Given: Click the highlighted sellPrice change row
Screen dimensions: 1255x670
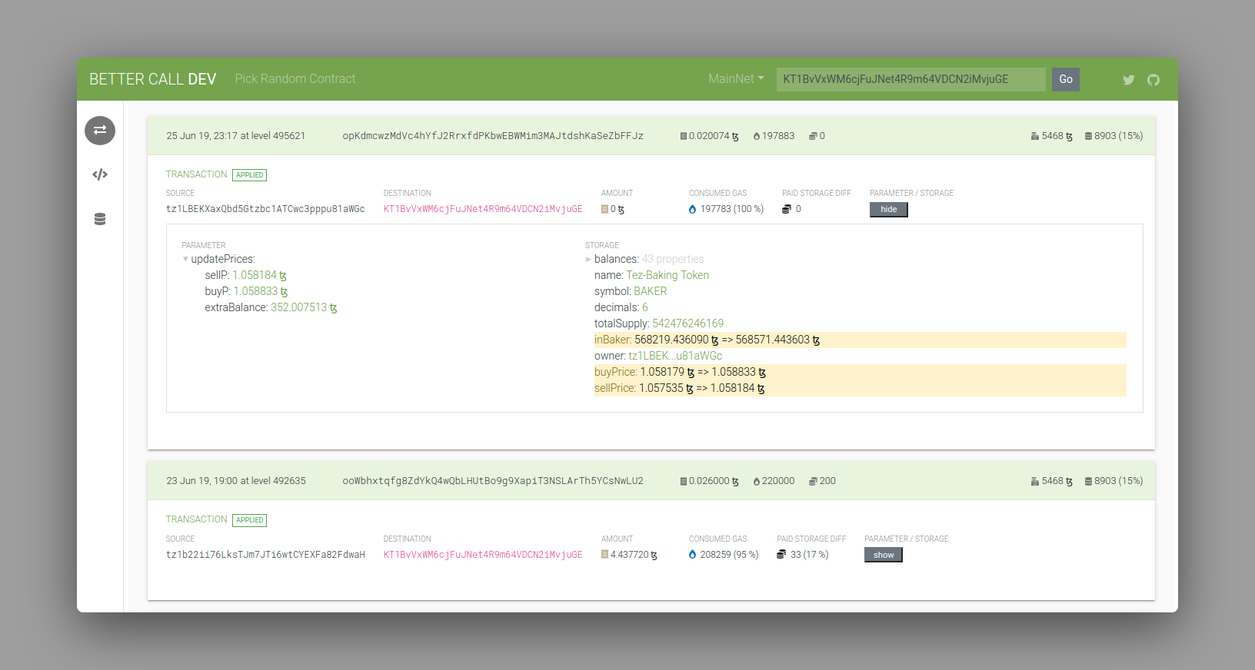Looking at the screenshot, I should [860, 388].
